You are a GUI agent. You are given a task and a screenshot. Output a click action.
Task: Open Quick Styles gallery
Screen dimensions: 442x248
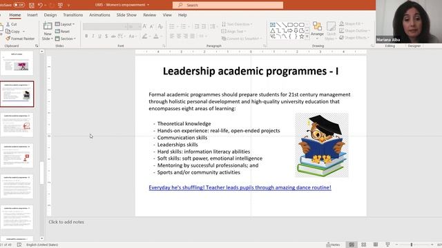click(x=331, y=31)
